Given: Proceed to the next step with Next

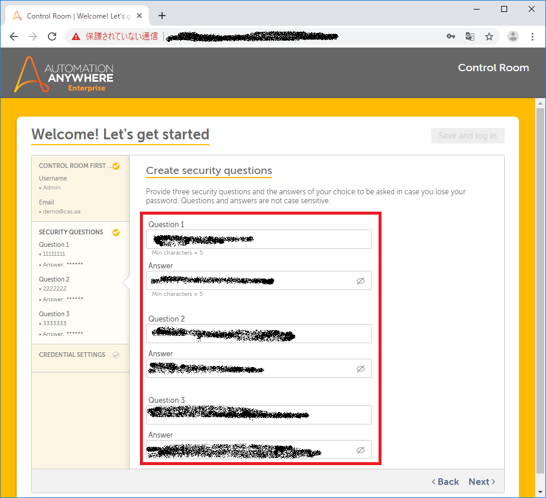Looking at the screenshot, I should (482, 482).
